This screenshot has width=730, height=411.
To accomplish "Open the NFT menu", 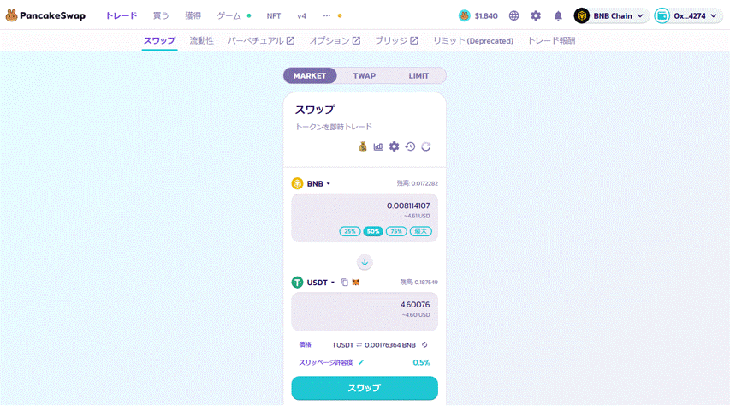I will point(274,16).
